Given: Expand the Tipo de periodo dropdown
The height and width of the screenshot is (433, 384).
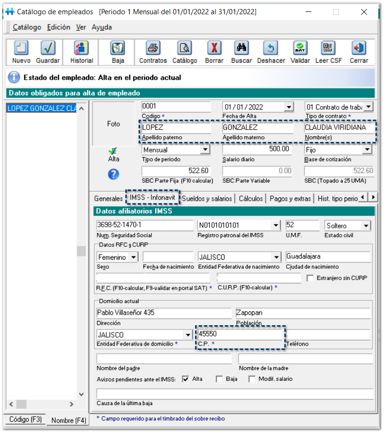Looking at the screenshot, I should (205, 150).
